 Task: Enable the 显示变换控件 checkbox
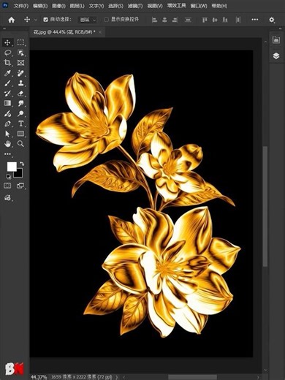pyautogui.click(x=106, y=20)
